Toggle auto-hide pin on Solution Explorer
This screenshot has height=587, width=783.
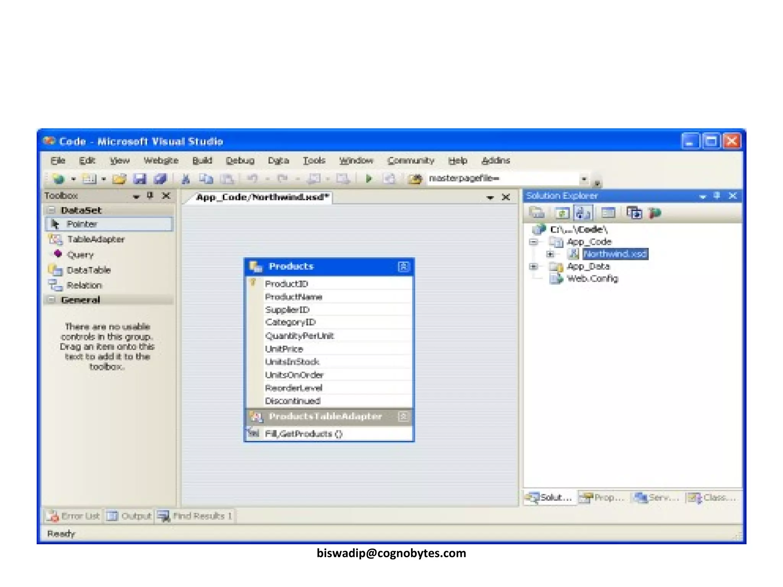717,196
